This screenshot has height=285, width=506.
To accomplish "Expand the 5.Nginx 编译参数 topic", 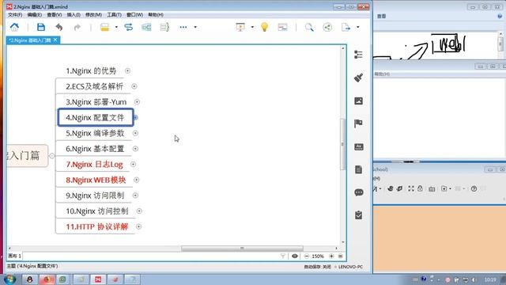I will [x=135, y=133].
